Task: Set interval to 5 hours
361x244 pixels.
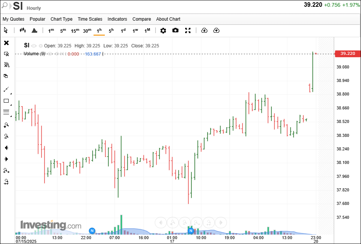Action: click(111, 31)
